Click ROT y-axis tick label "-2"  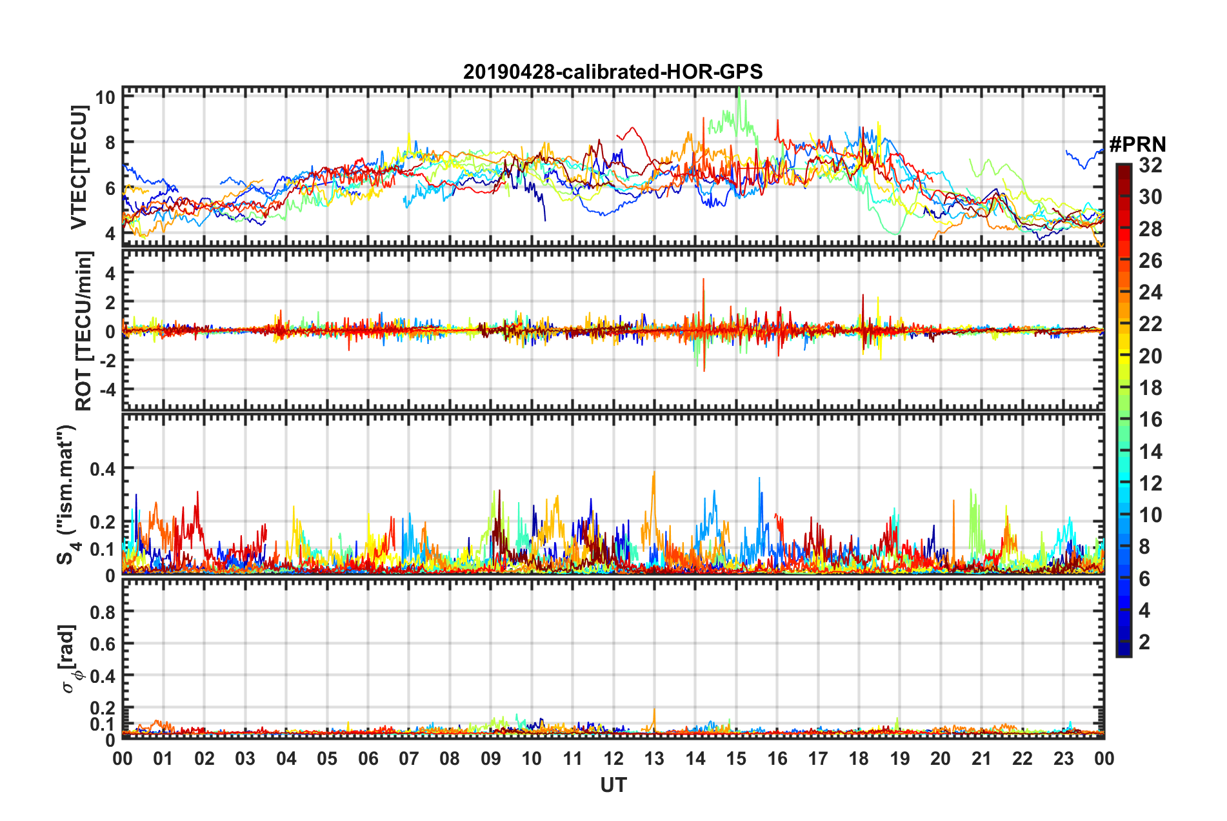(x=107, y=361)
